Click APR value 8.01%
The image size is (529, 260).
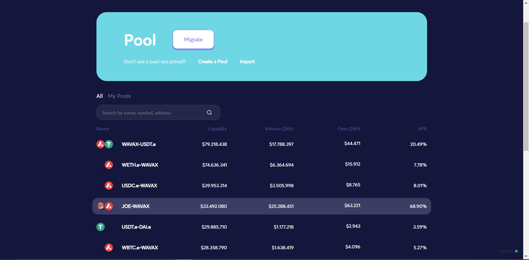[420, 186]
